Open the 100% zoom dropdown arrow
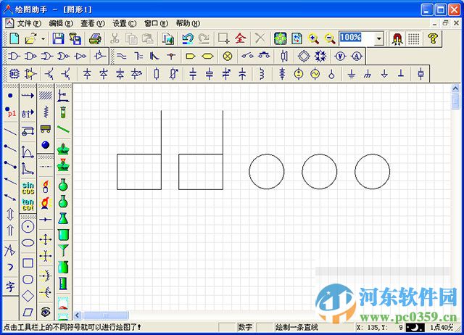The height and width of the screenshot is (335, 464). (379, 38)
